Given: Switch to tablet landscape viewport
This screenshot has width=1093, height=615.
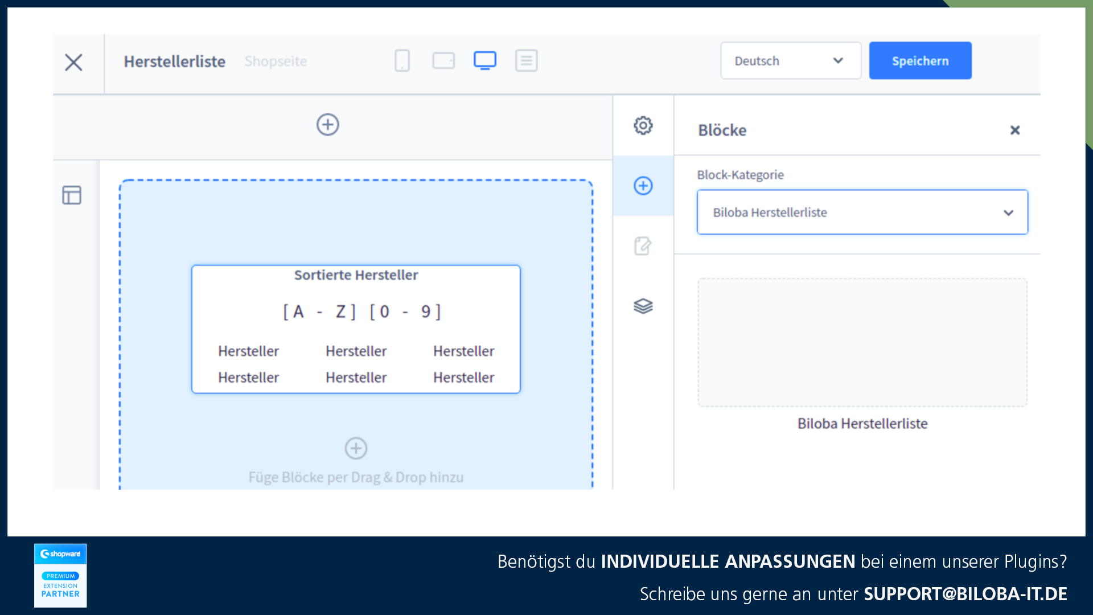Looking at the screenshot, I should click(443, 60).
